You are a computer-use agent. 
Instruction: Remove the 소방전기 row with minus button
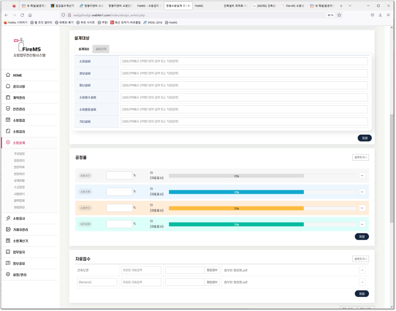pyautogui.click(x=362, y=208)
